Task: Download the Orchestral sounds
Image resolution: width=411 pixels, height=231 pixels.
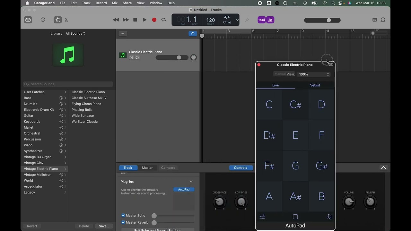Action: [x=61, y=133]
